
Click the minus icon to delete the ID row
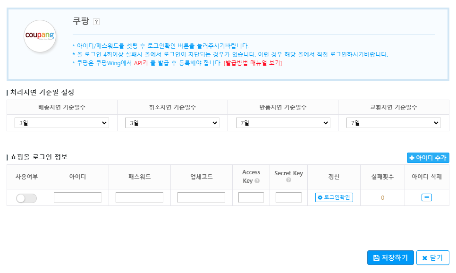tap(426, 197)
